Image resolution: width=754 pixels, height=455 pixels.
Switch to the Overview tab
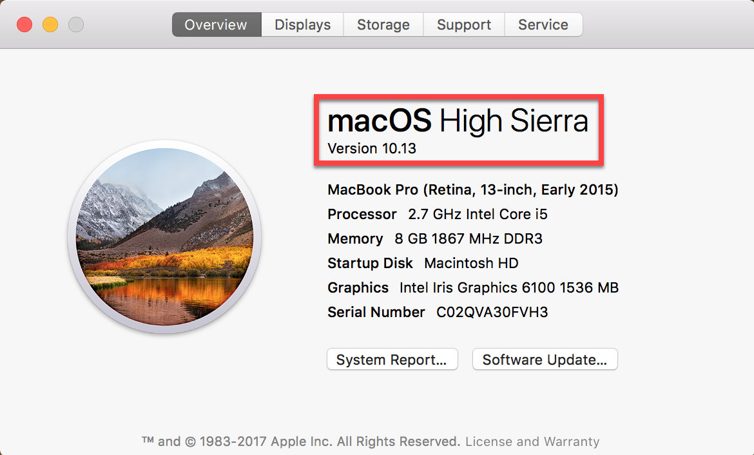point(216,25)
